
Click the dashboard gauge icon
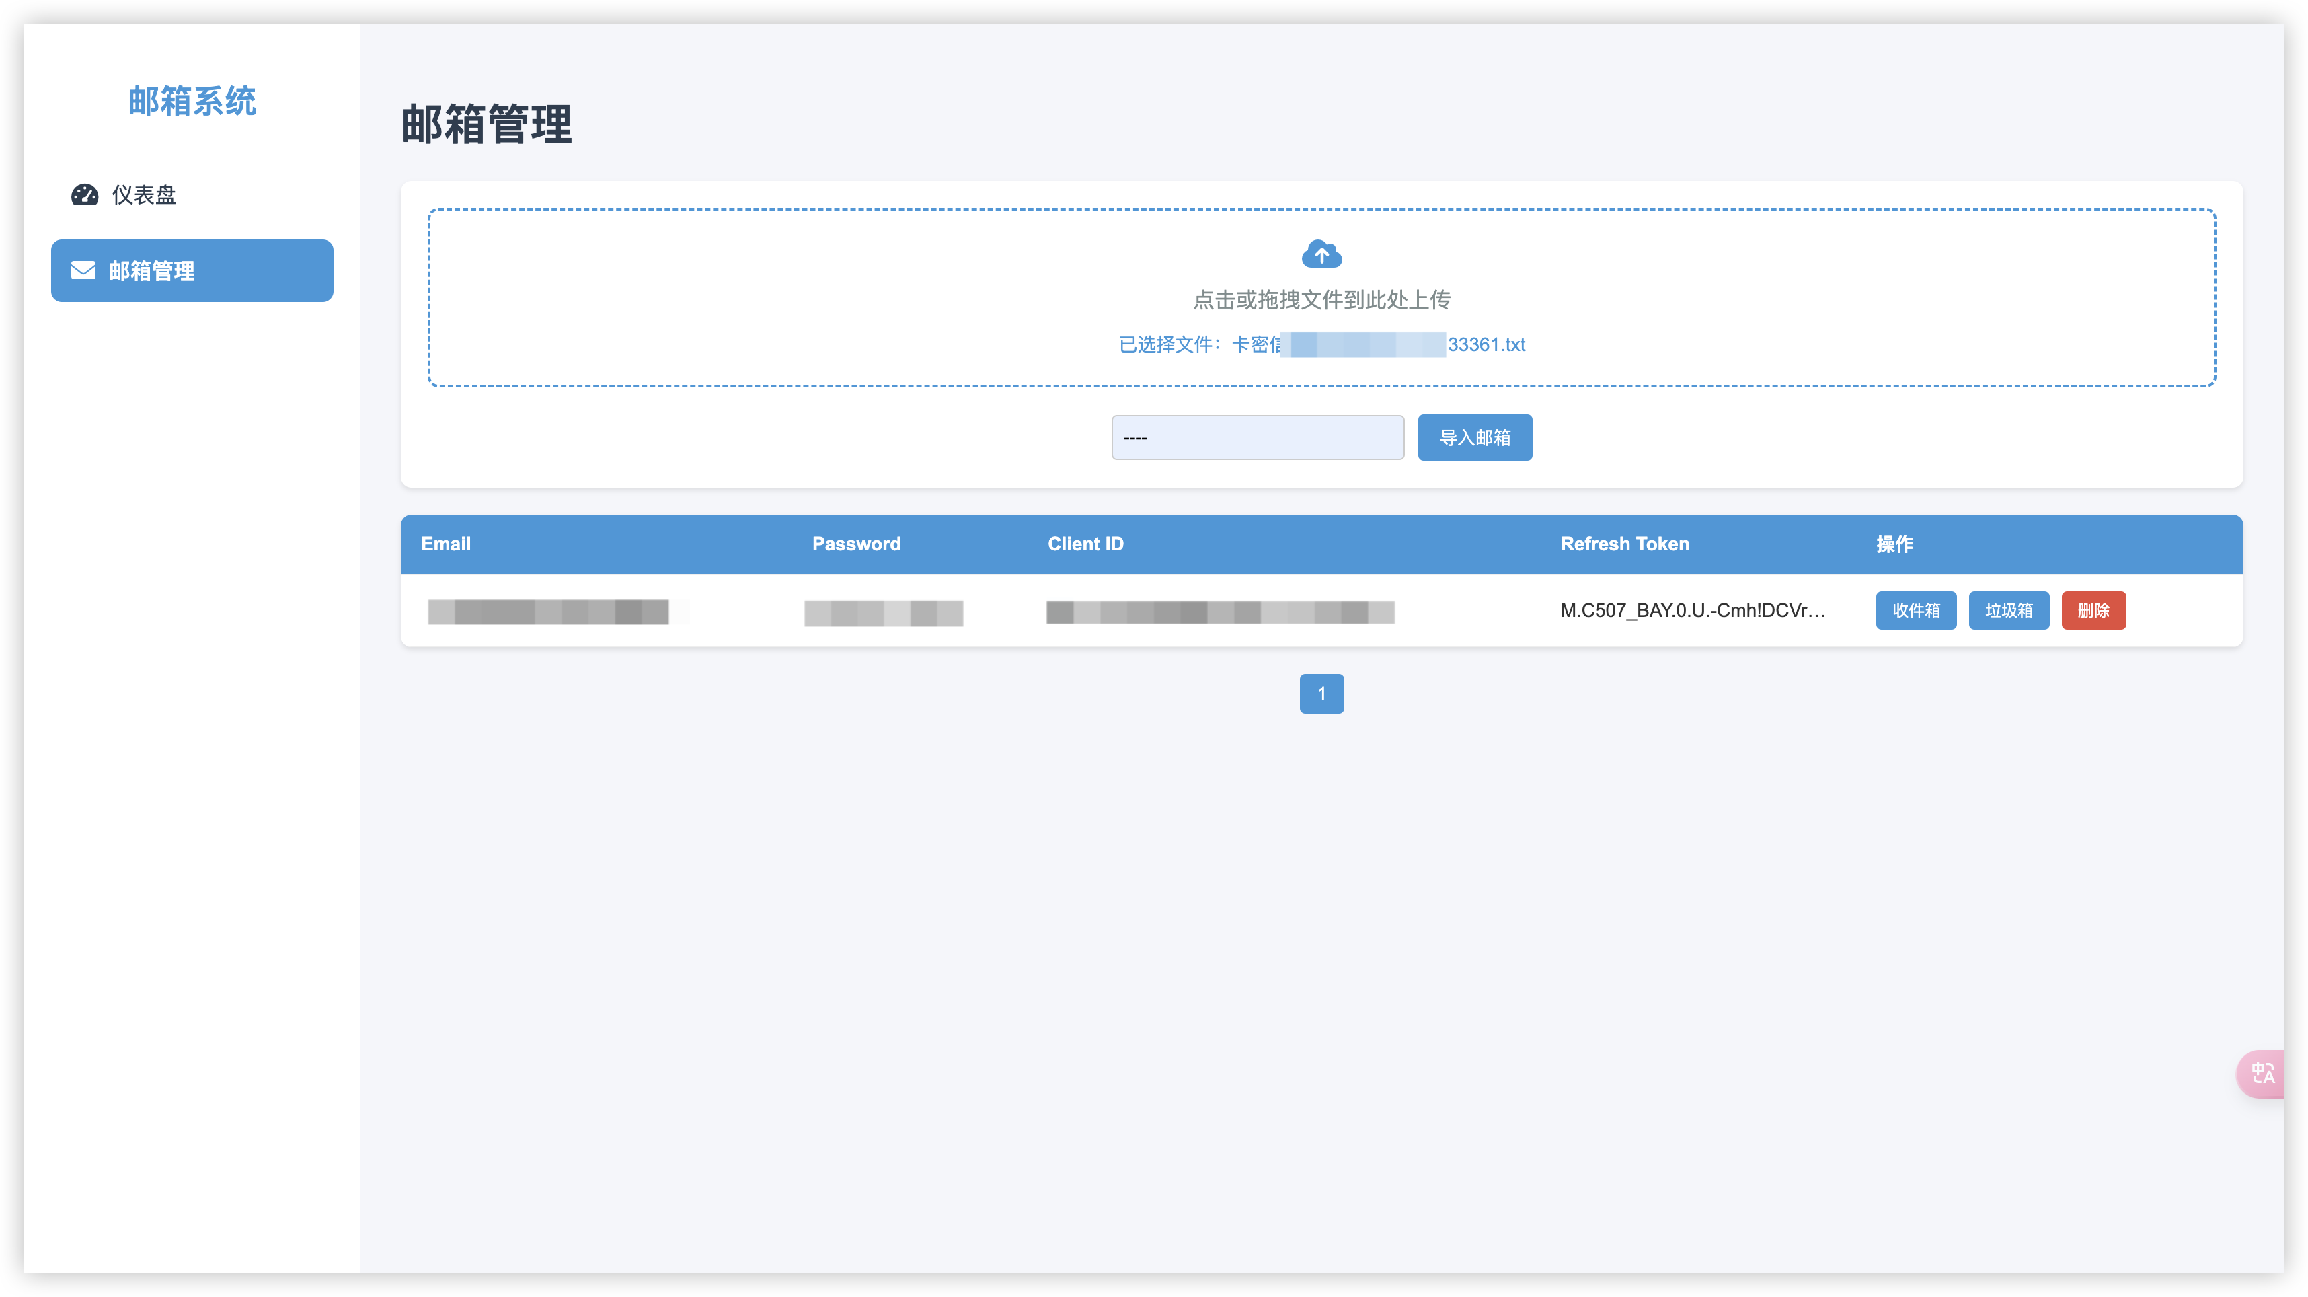pos(85,194)
